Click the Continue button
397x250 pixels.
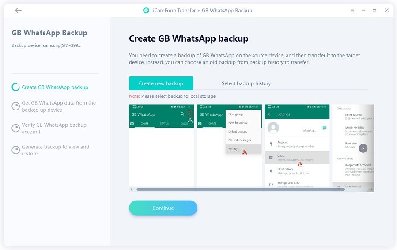[x=163, y=208]
